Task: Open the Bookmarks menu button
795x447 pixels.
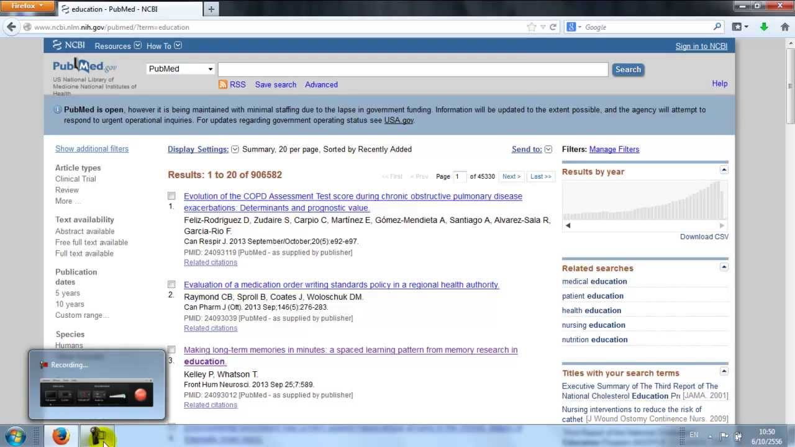Action: pos(740,27)
